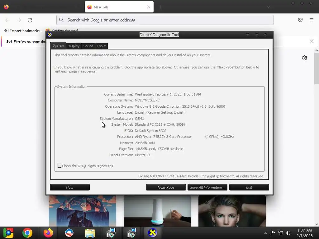The image size is (319, 239).
Task: Click Computer Name value MOLLYMCGEEPC
Action: point(147,101)
